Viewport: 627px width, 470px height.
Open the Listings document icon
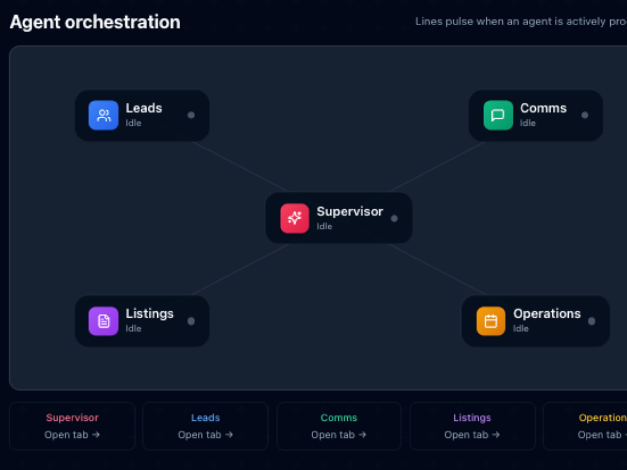tap(103, 321)
